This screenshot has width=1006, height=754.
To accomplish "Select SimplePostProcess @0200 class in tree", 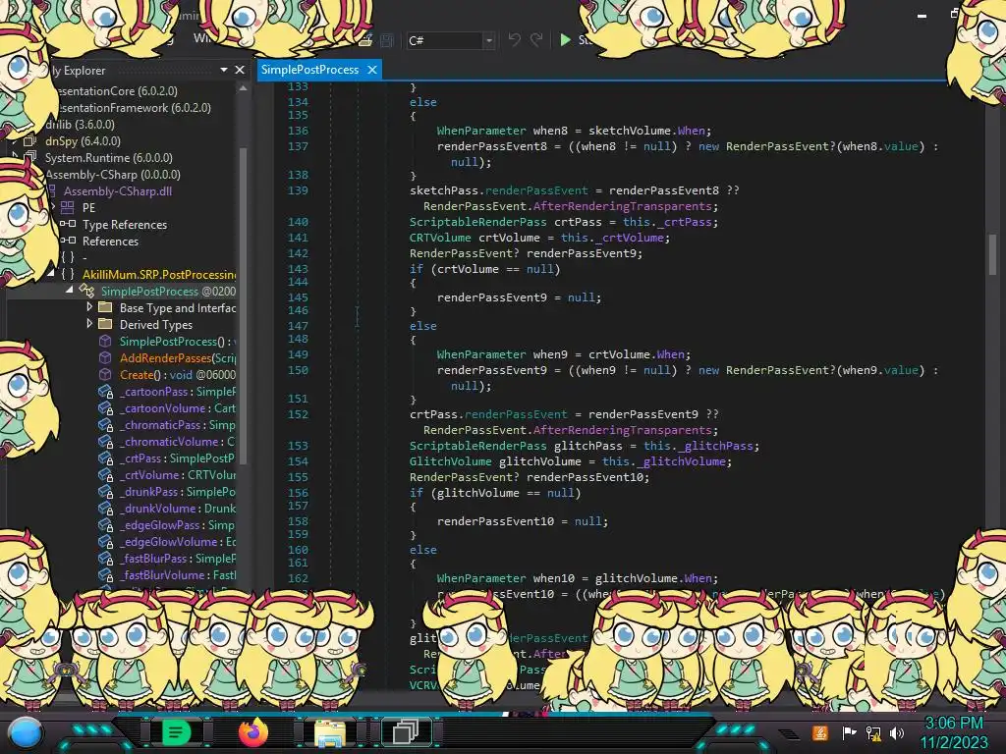I will point(168,291).
